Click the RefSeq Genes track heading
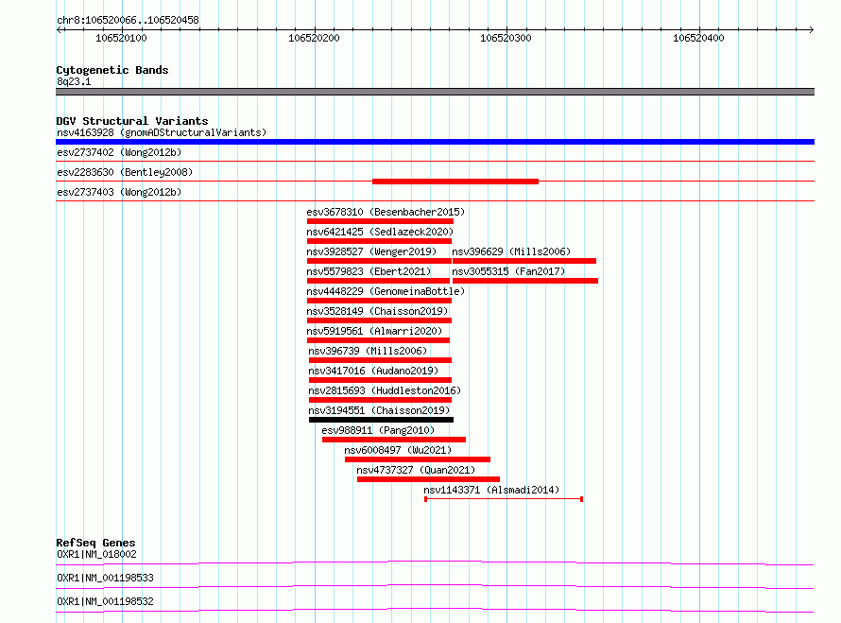 click(95, 543)
